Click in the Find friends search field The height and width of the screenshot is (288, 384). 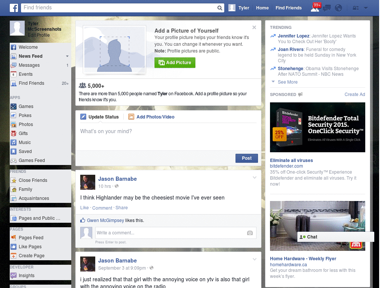click(119, 8)
